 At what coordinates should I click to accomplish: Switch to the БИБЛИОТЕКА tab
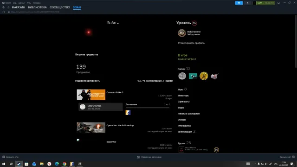(37, 7)
